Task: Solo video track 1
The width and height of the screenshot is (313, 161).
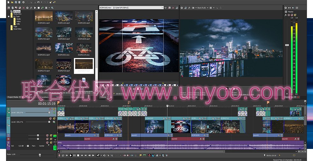Action: 54,109
